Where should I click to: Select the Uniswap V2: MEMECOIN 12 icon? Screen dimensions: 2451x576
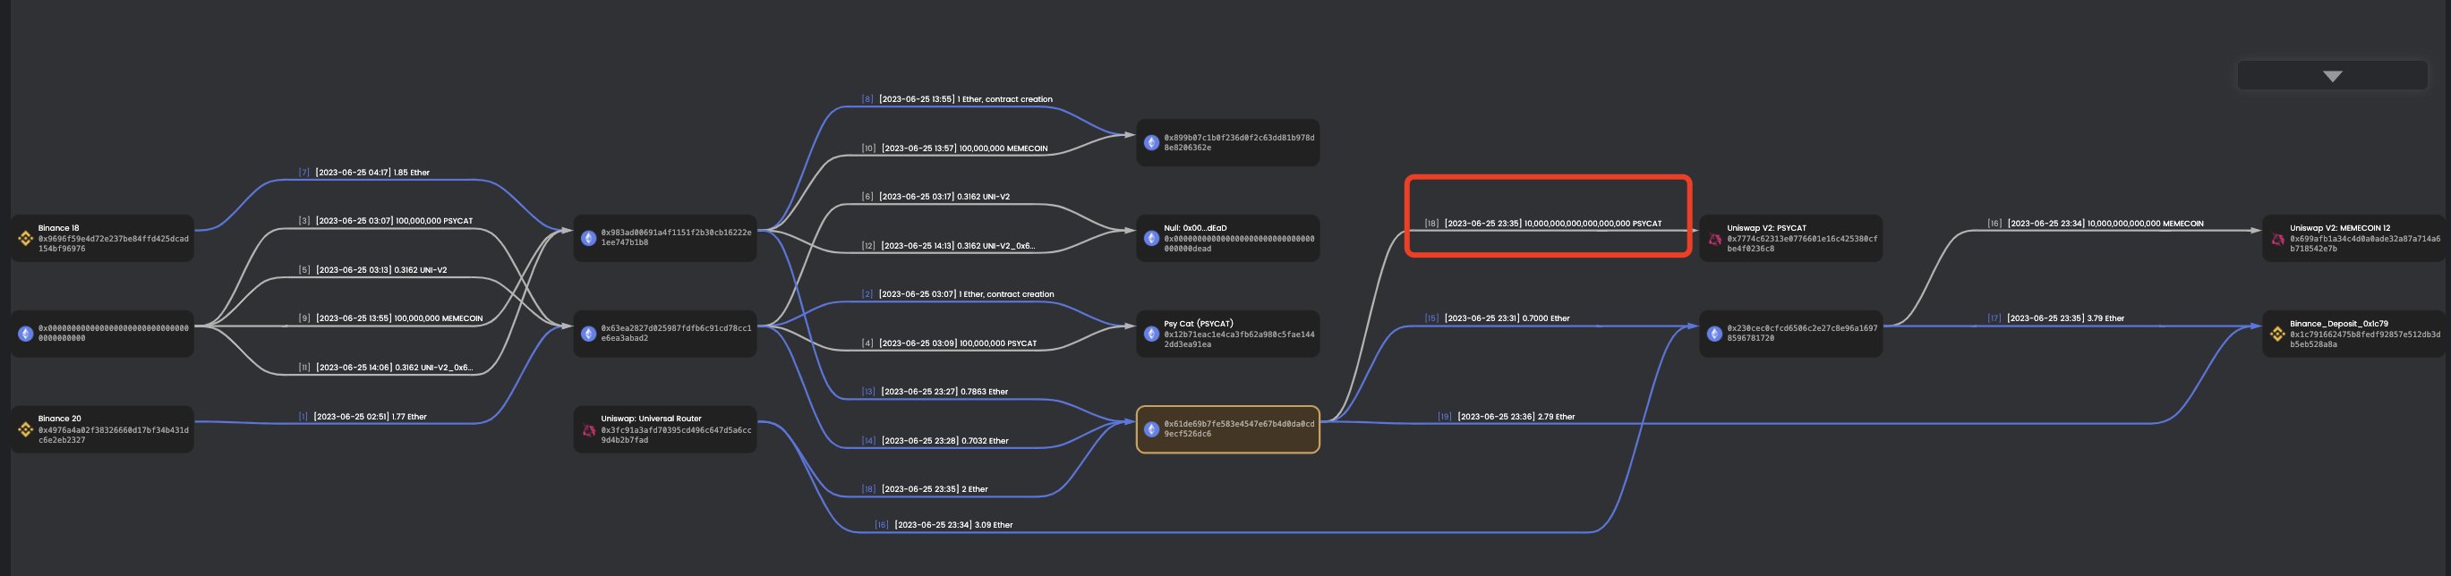(x=2276, y=239)
